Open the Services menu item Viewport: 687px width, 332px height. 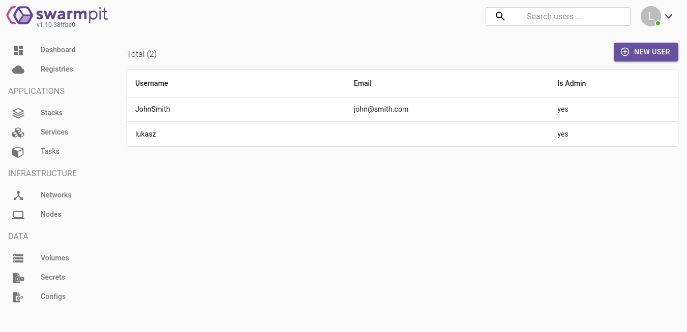[x=54, y=132]
